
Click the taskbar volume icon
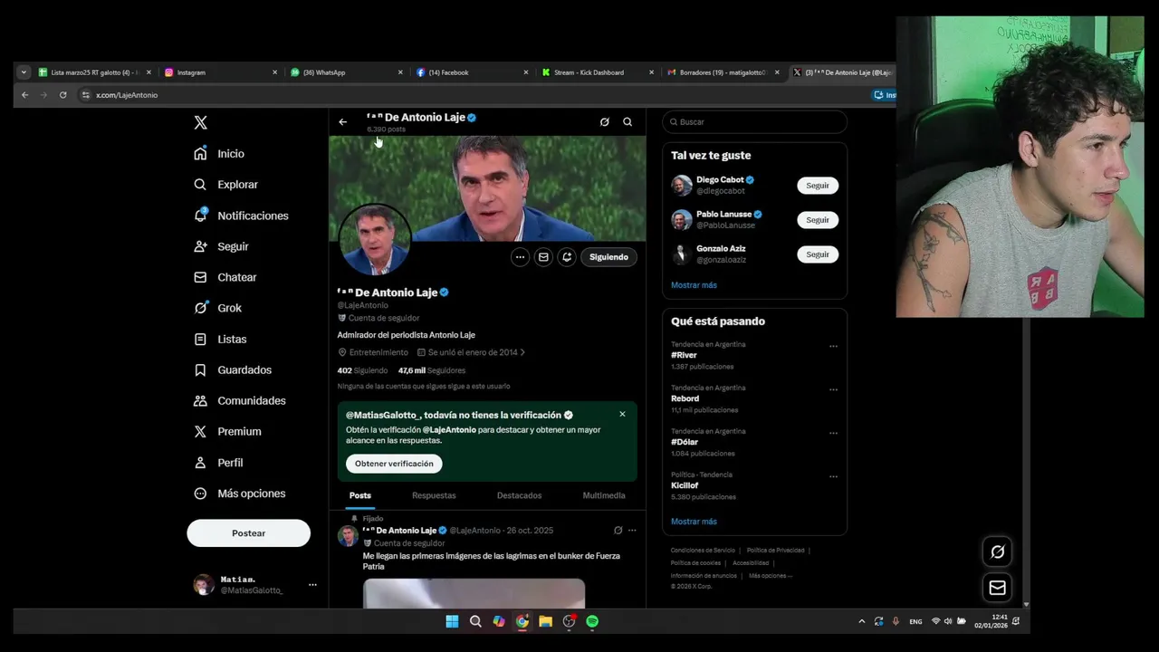(948, 621)
